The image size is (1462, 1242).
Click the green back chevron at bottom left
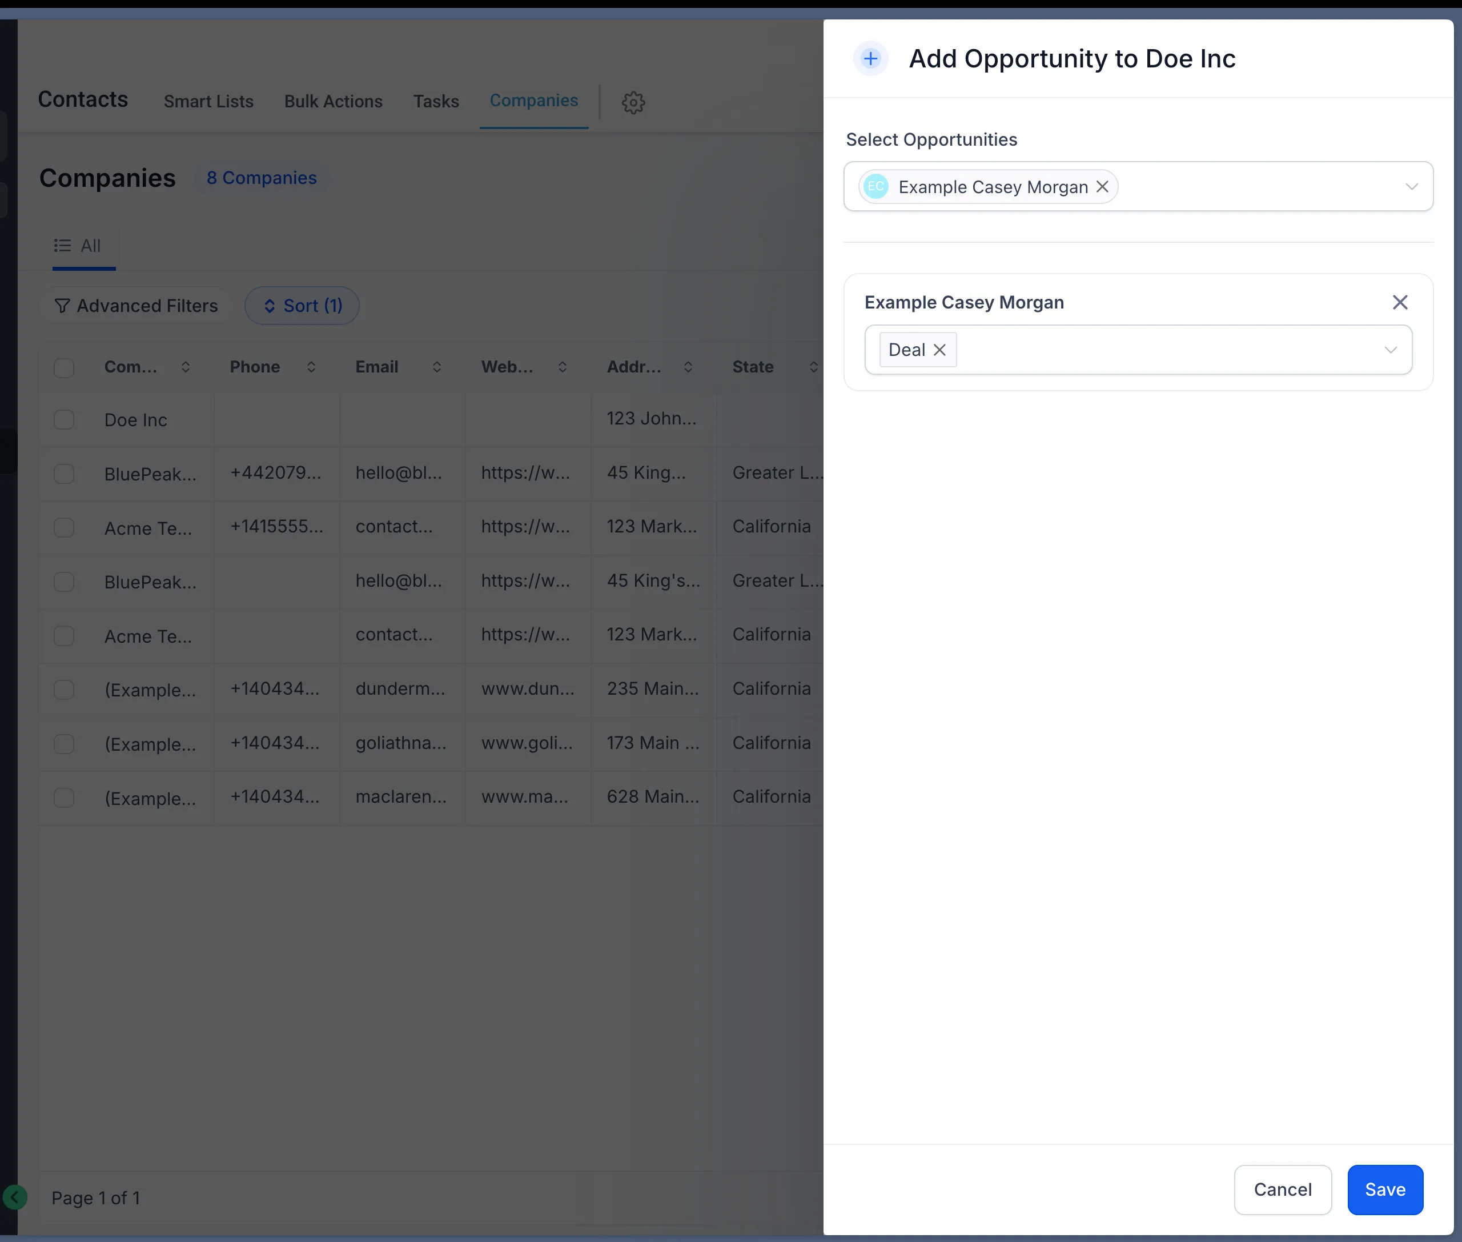15,1197
